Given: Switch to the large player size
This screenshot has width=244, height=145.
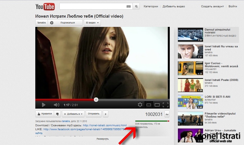Looking at the screenshot, I should pos(157,105).
